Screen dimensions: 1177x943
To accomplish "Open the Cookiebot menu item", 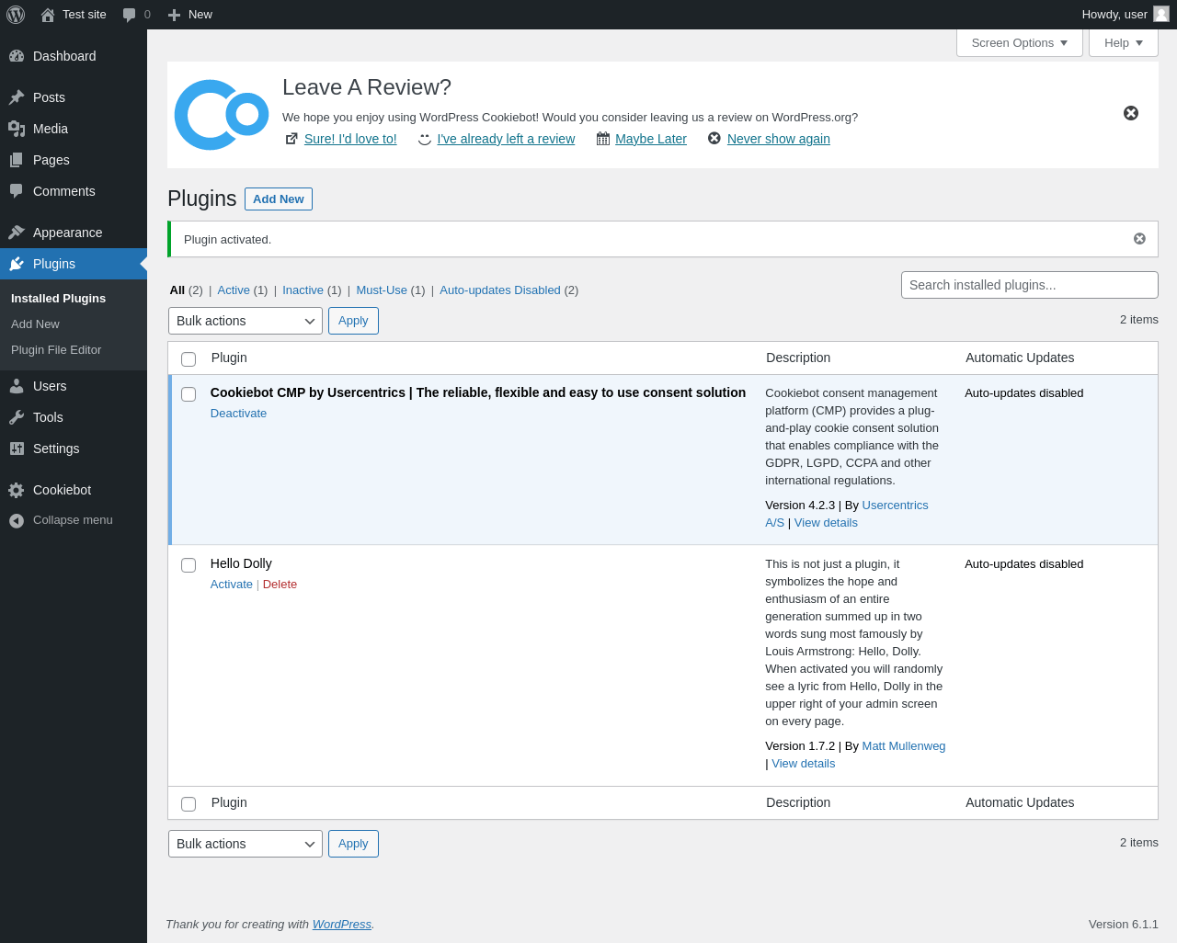I will pos(74,490).
